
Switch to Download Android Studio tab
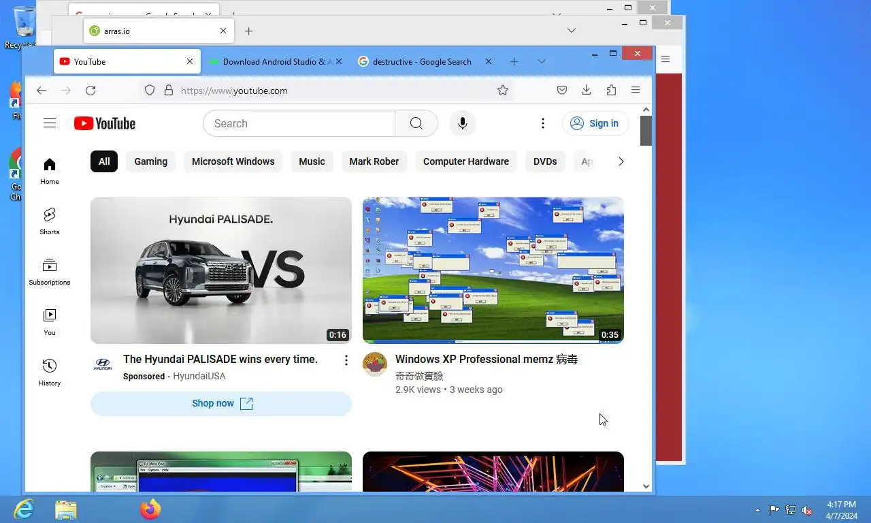276,61
